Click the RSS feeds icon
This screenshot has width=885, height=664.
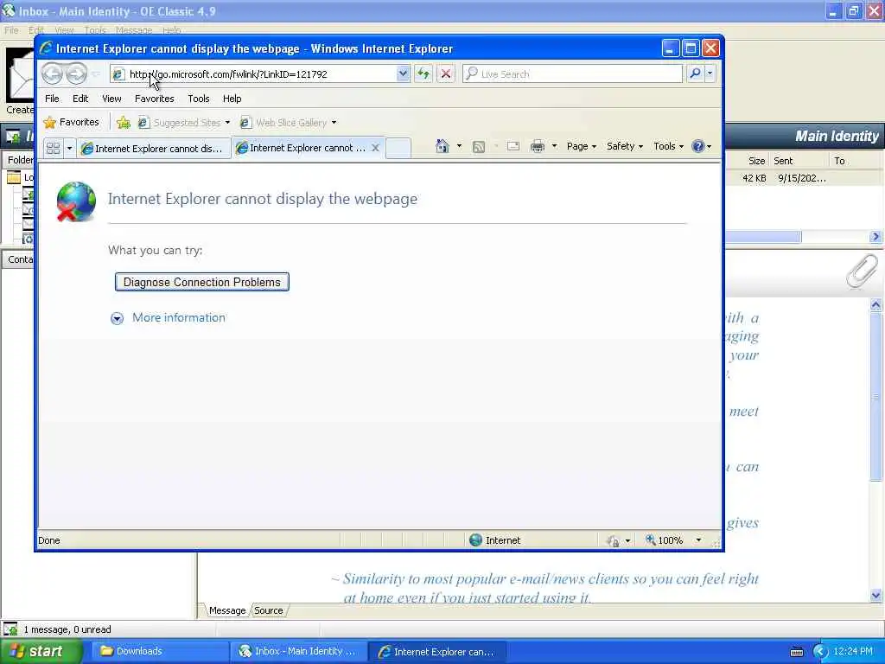(x=479, y=147)
